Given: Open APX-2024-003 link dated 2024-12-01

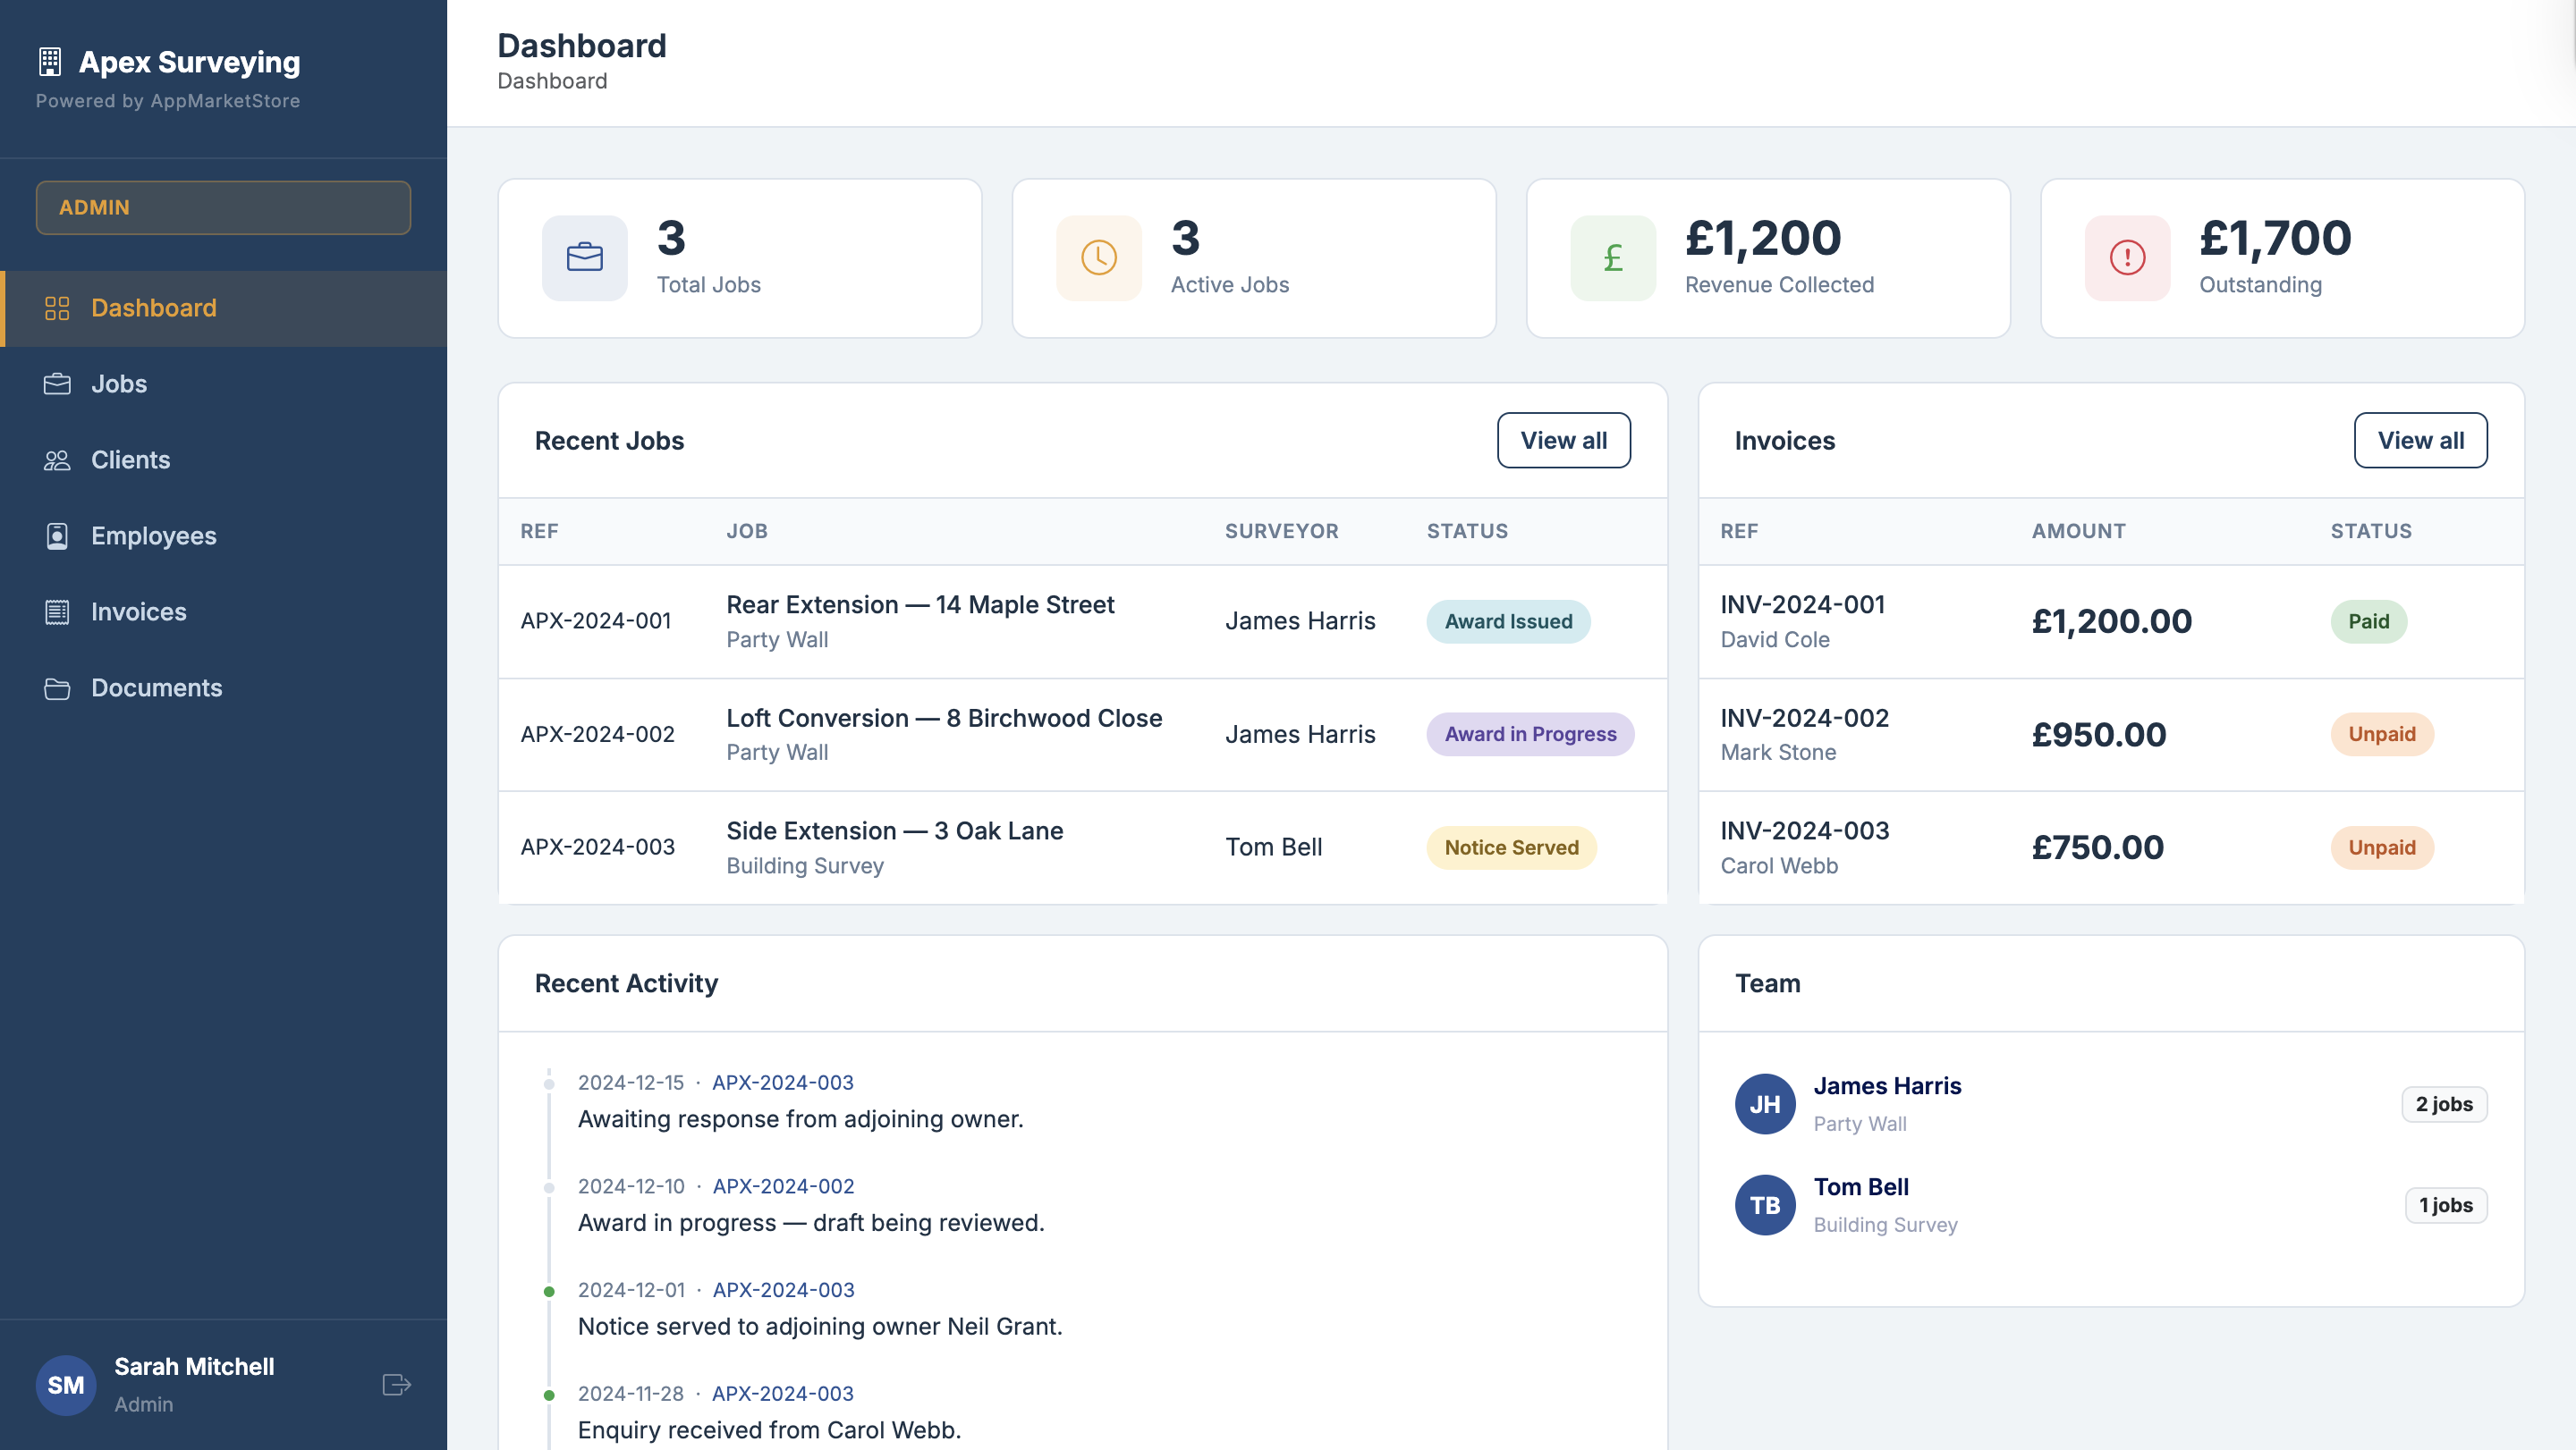Looking at the screenshot, I should pyautogui.click(x=783, y=1289).
